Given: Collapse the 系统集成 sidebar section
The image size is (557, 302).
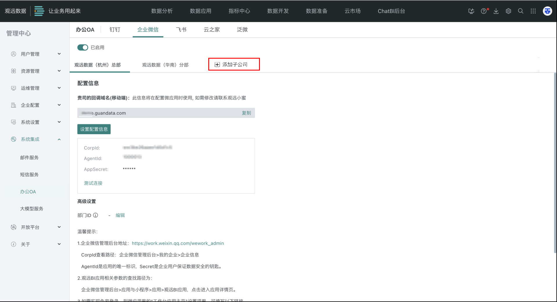Looking at the screenshot, I should point(35,139).
